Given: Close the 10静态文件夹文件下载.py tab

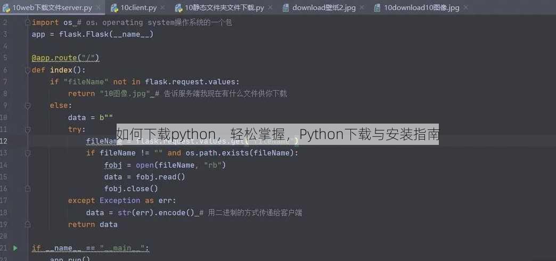Looking at the screenshot, I should click(270, 7).
